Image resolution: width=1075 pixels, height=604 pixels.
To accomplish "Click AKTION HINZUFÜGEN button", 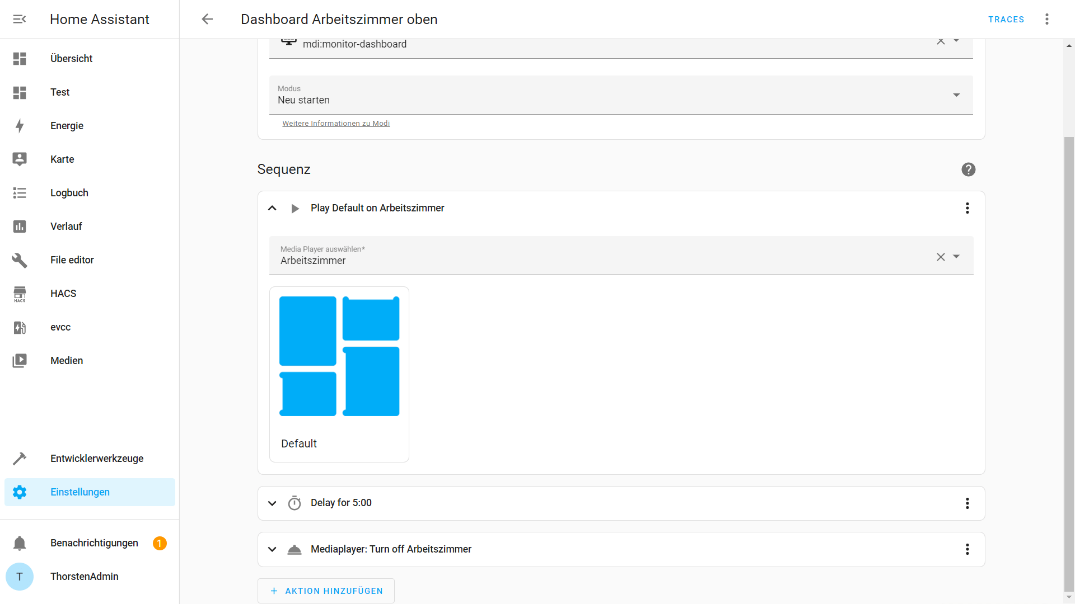I will coord(326,591).
